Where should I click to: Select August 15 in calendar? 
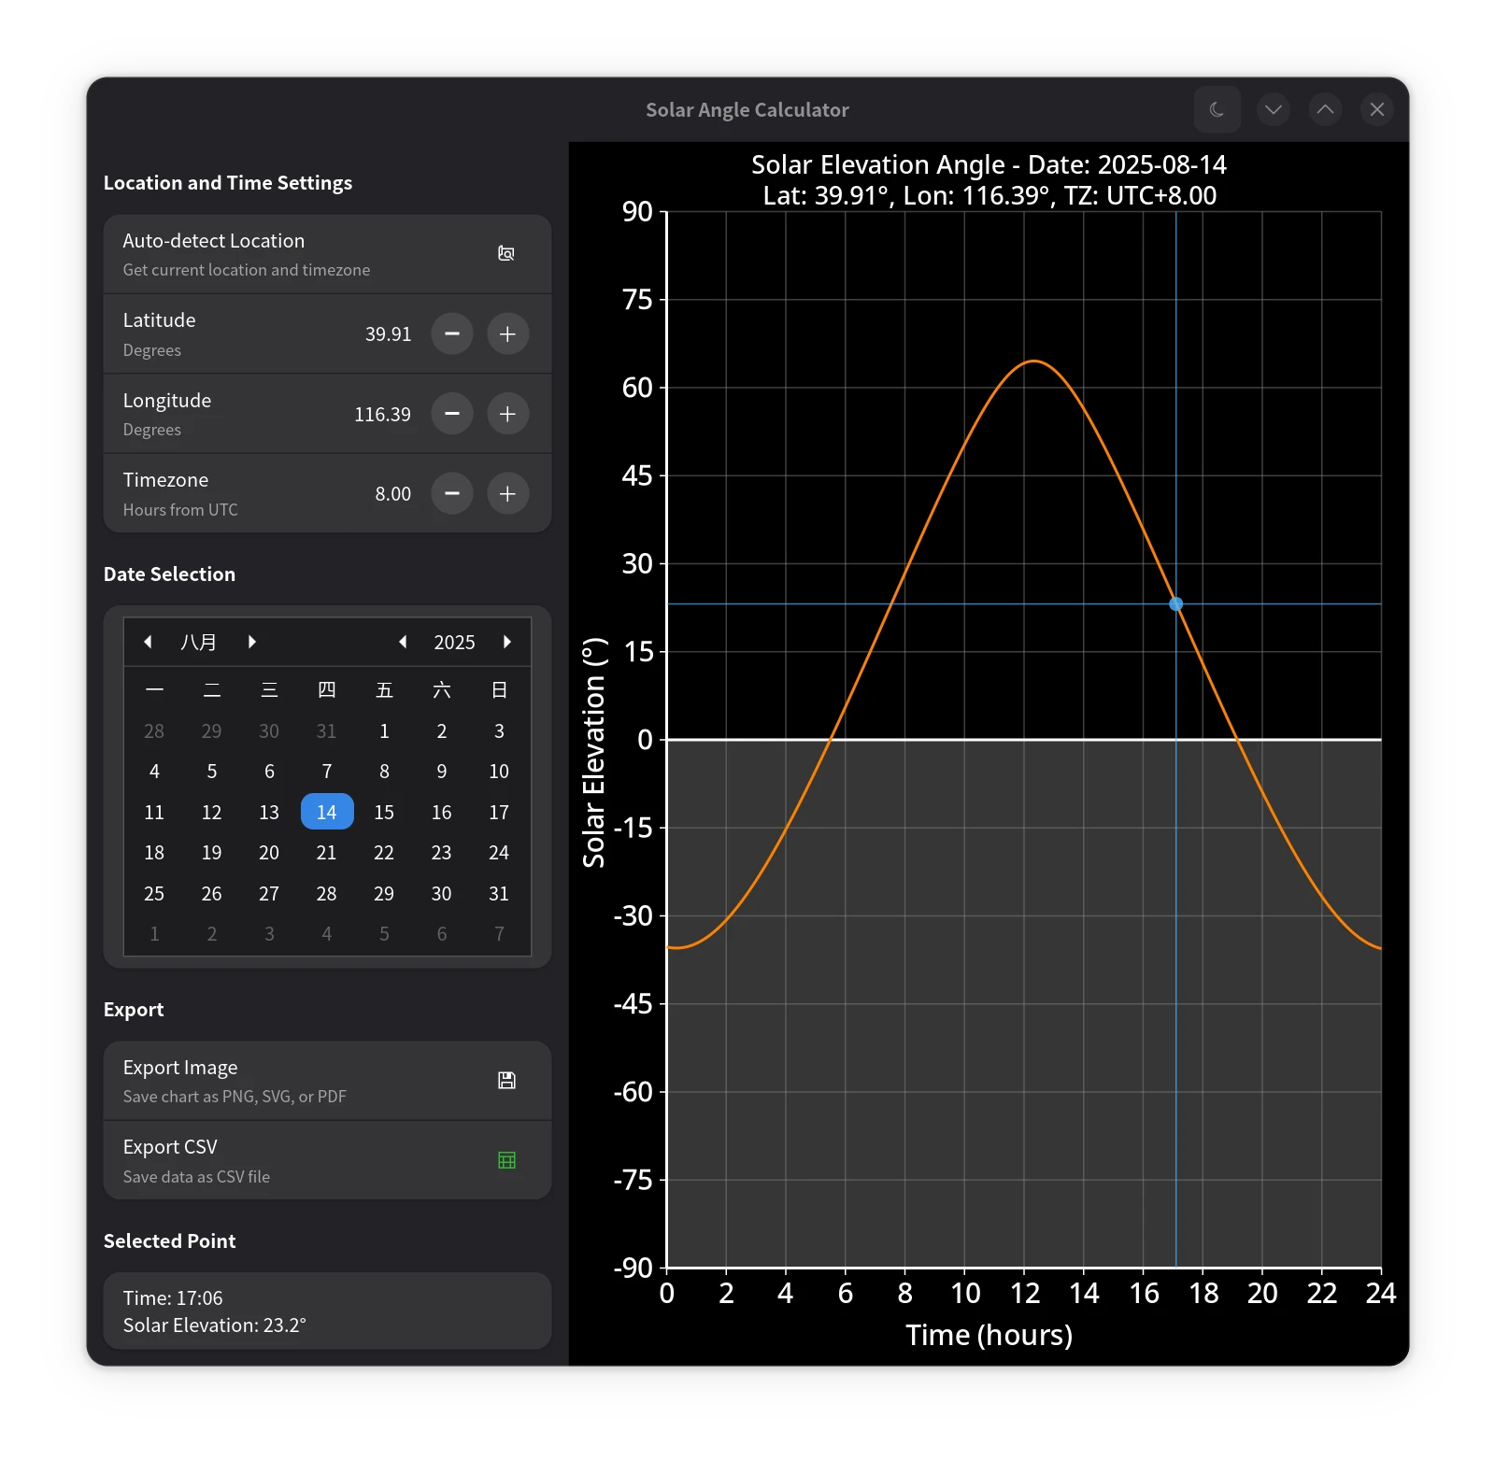pos(384,812)
